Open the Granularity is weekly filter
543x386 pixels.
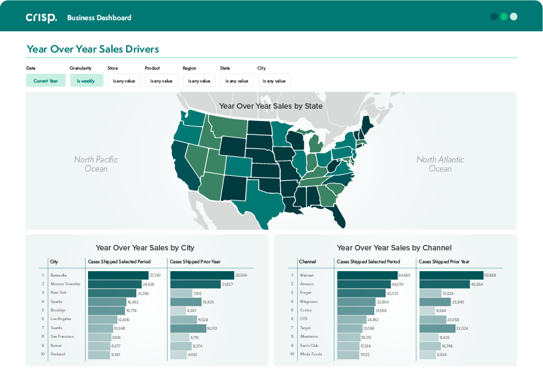tap(87, 81)
